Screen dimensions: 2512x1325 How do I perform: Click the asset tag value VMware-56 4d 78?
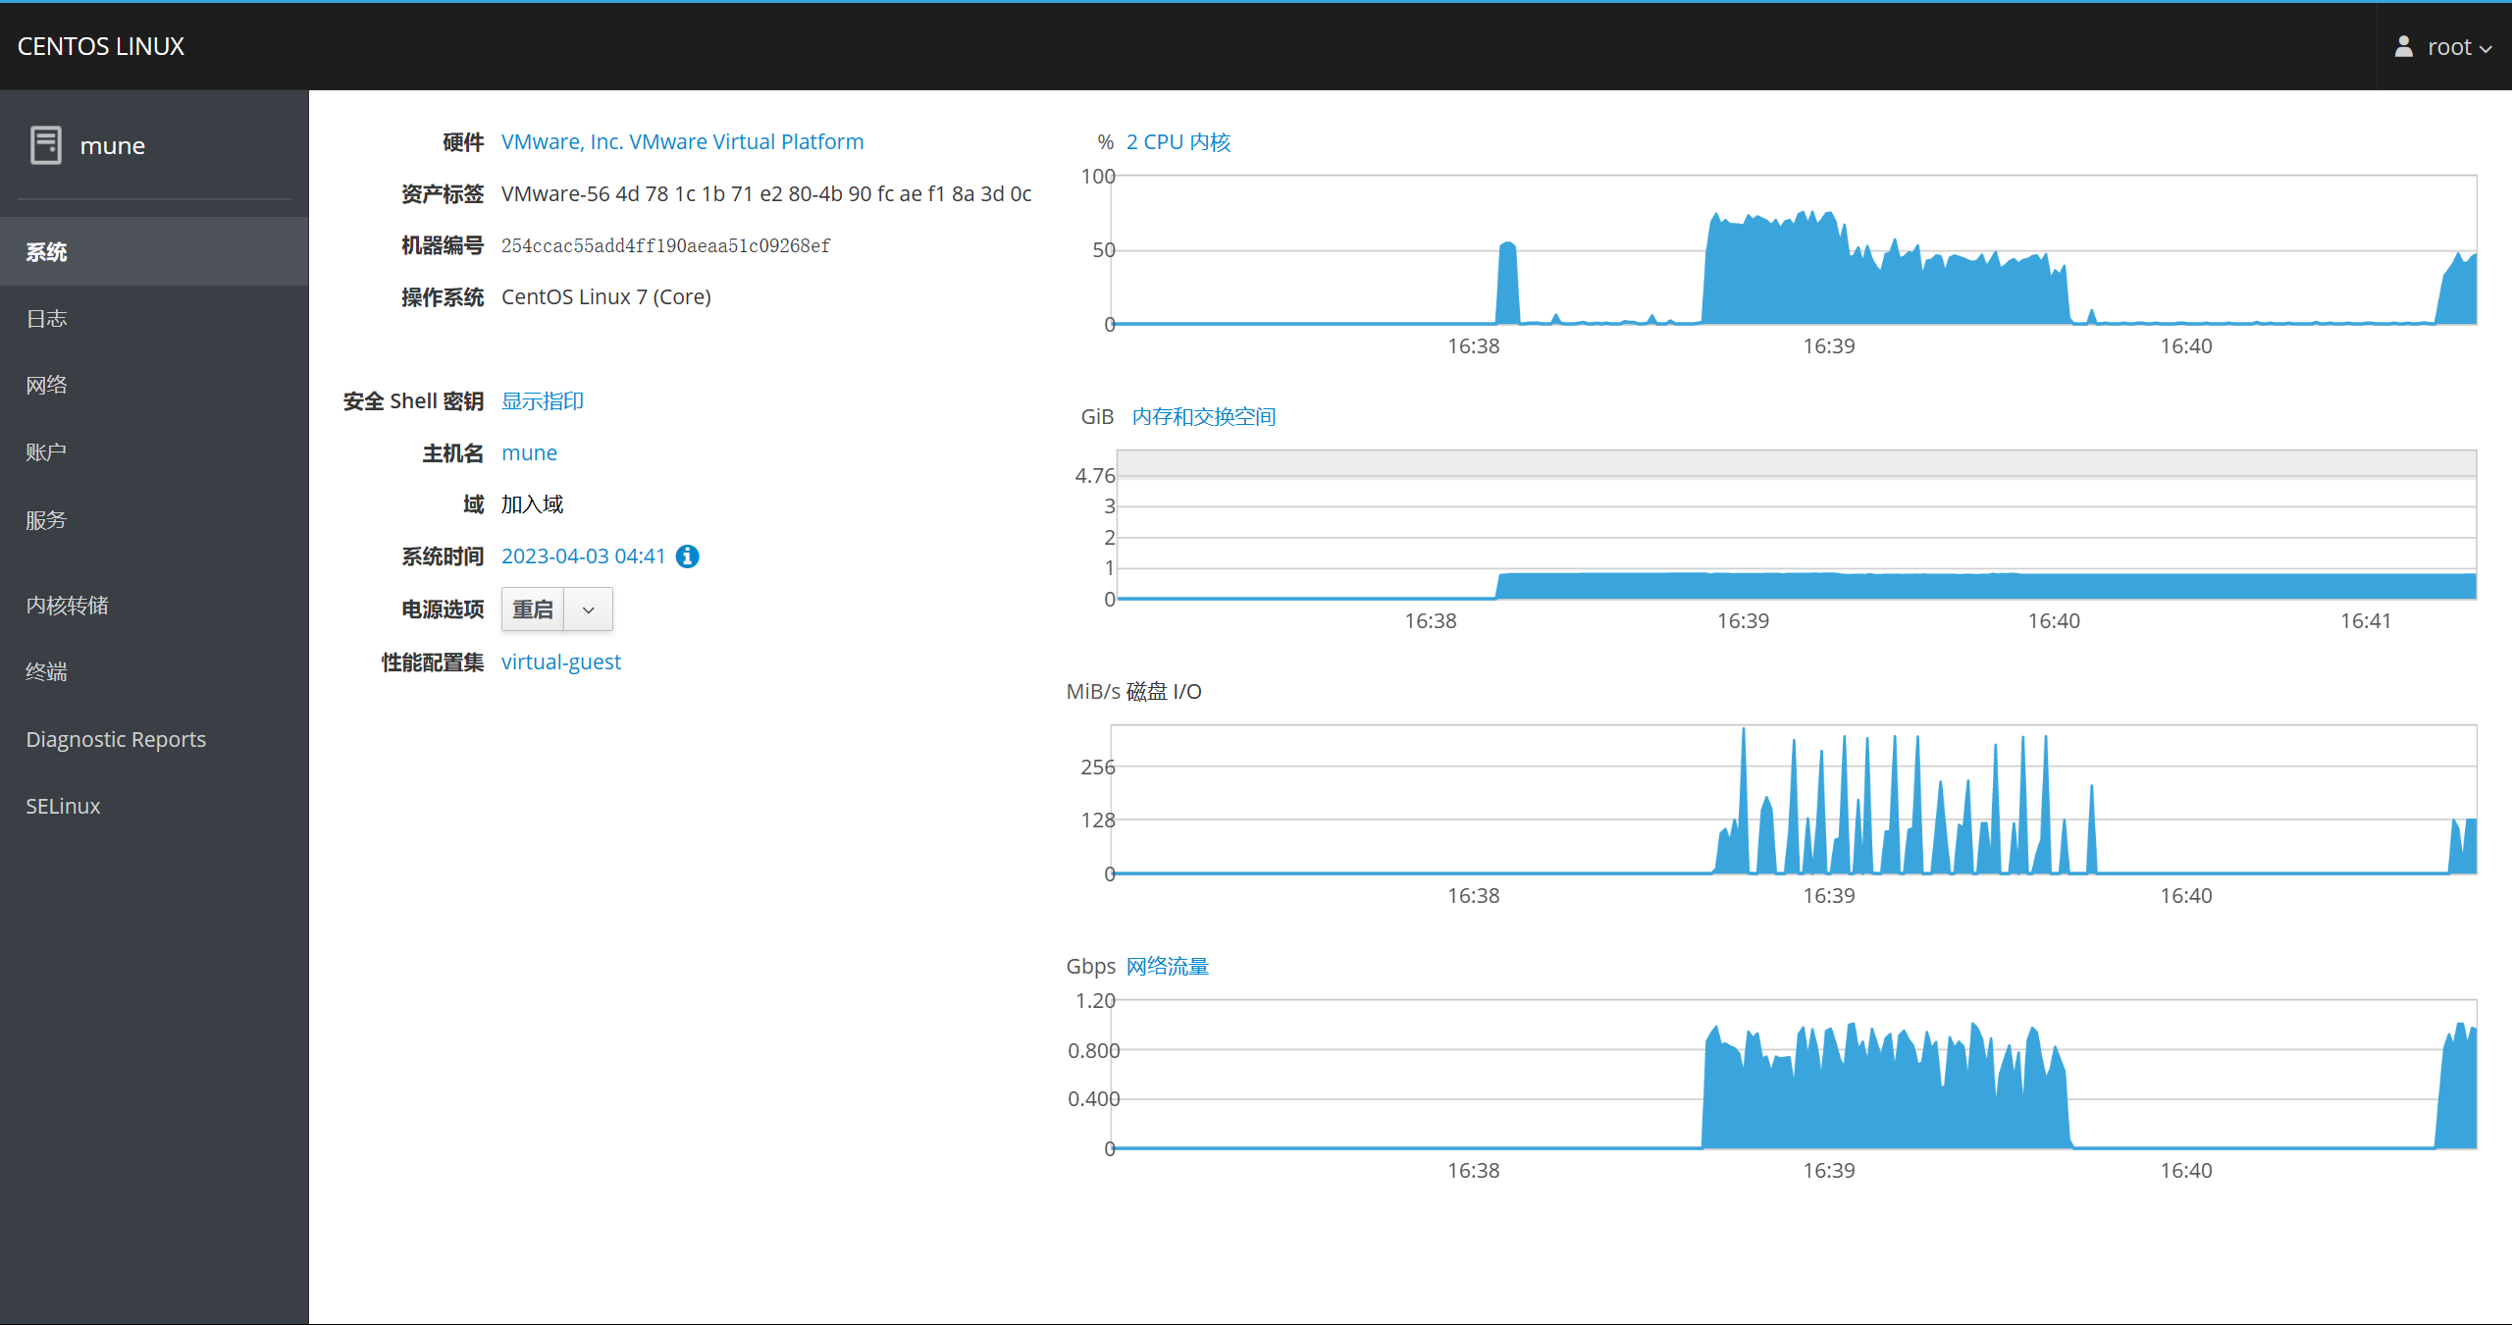point(766,193)
